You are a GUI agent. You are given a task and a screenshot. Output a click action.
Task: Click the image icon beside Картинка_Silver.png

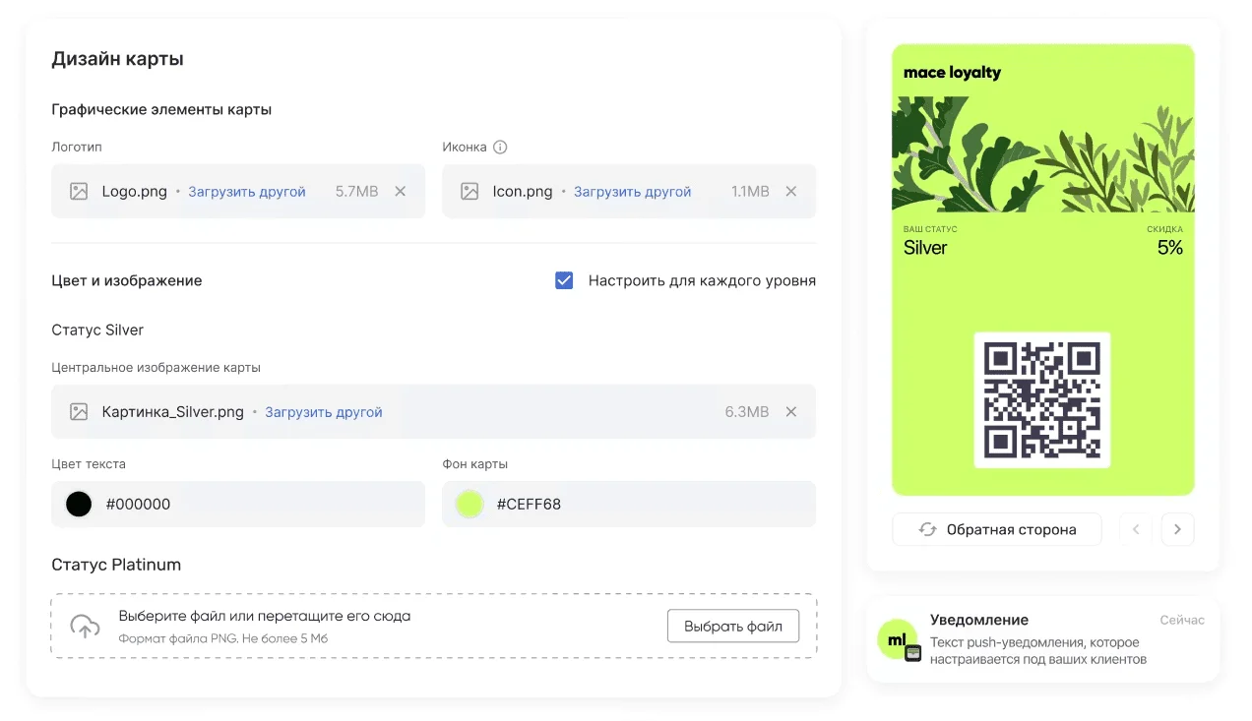(79, 412)
